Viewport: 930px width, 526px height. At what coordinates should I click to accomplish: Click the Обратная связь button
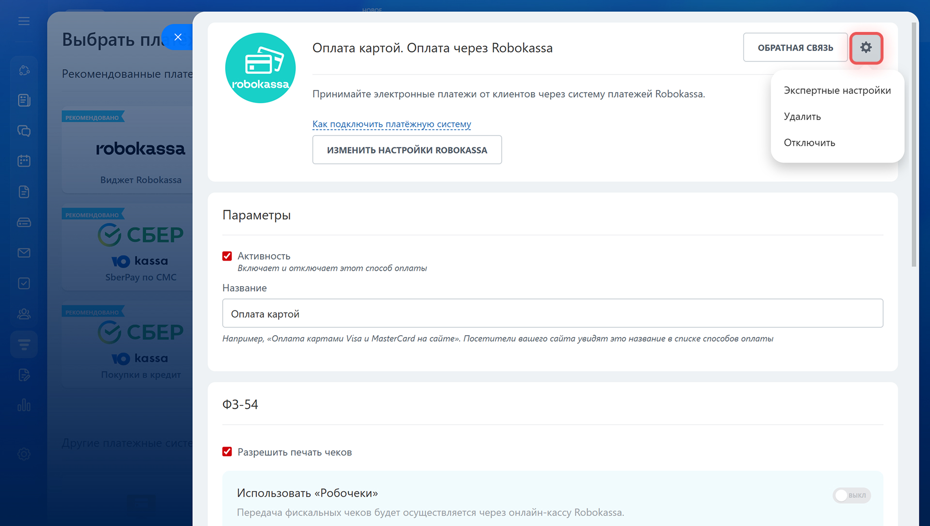(x=795, y=47)
